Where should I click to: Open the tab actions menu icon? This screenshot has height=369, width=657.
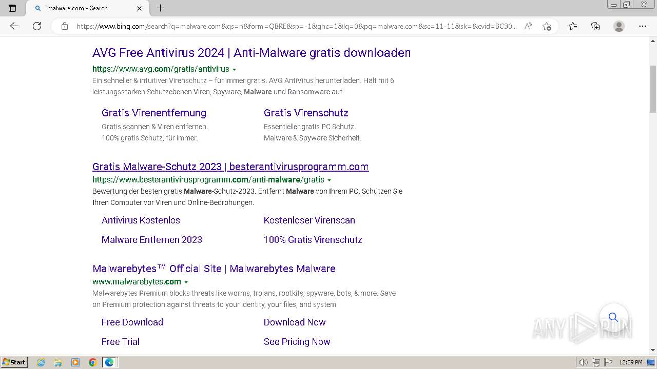12,8
